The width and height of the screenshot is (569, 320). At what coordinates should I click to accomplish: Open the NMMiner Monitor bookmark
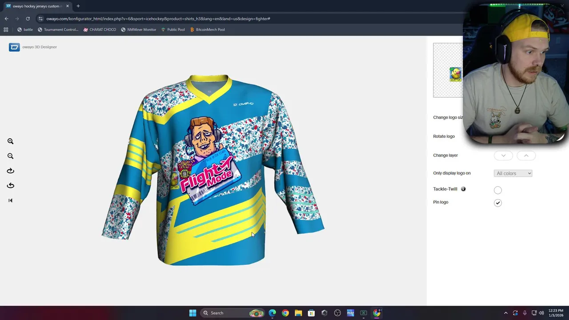coord(138,29)
